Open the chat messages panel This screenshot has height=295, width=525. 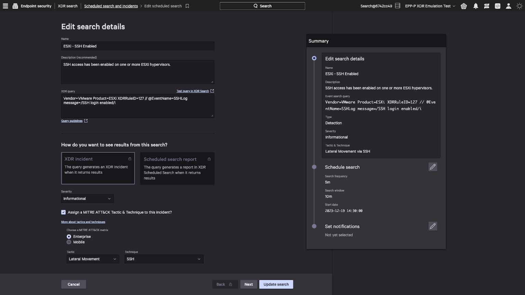point(486,6)
